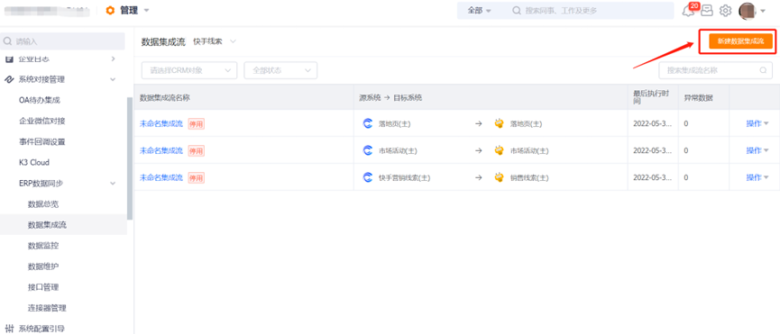The image size is (780, 334).
Task: Open the notification bell icon
Action: [x=688, y=11]
